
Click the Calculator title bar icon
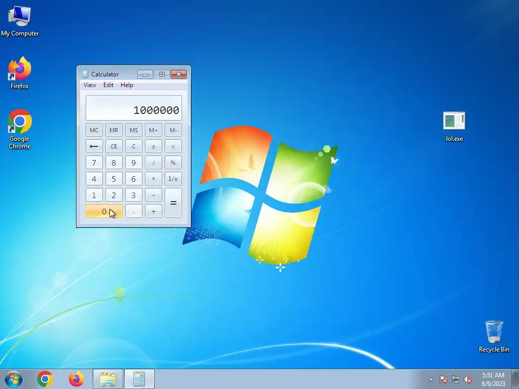click(x=85, y=74)
